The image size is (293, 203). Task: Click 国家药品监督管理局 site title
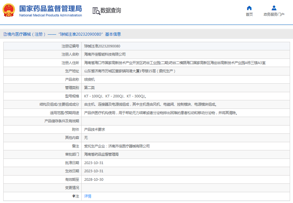50,8
